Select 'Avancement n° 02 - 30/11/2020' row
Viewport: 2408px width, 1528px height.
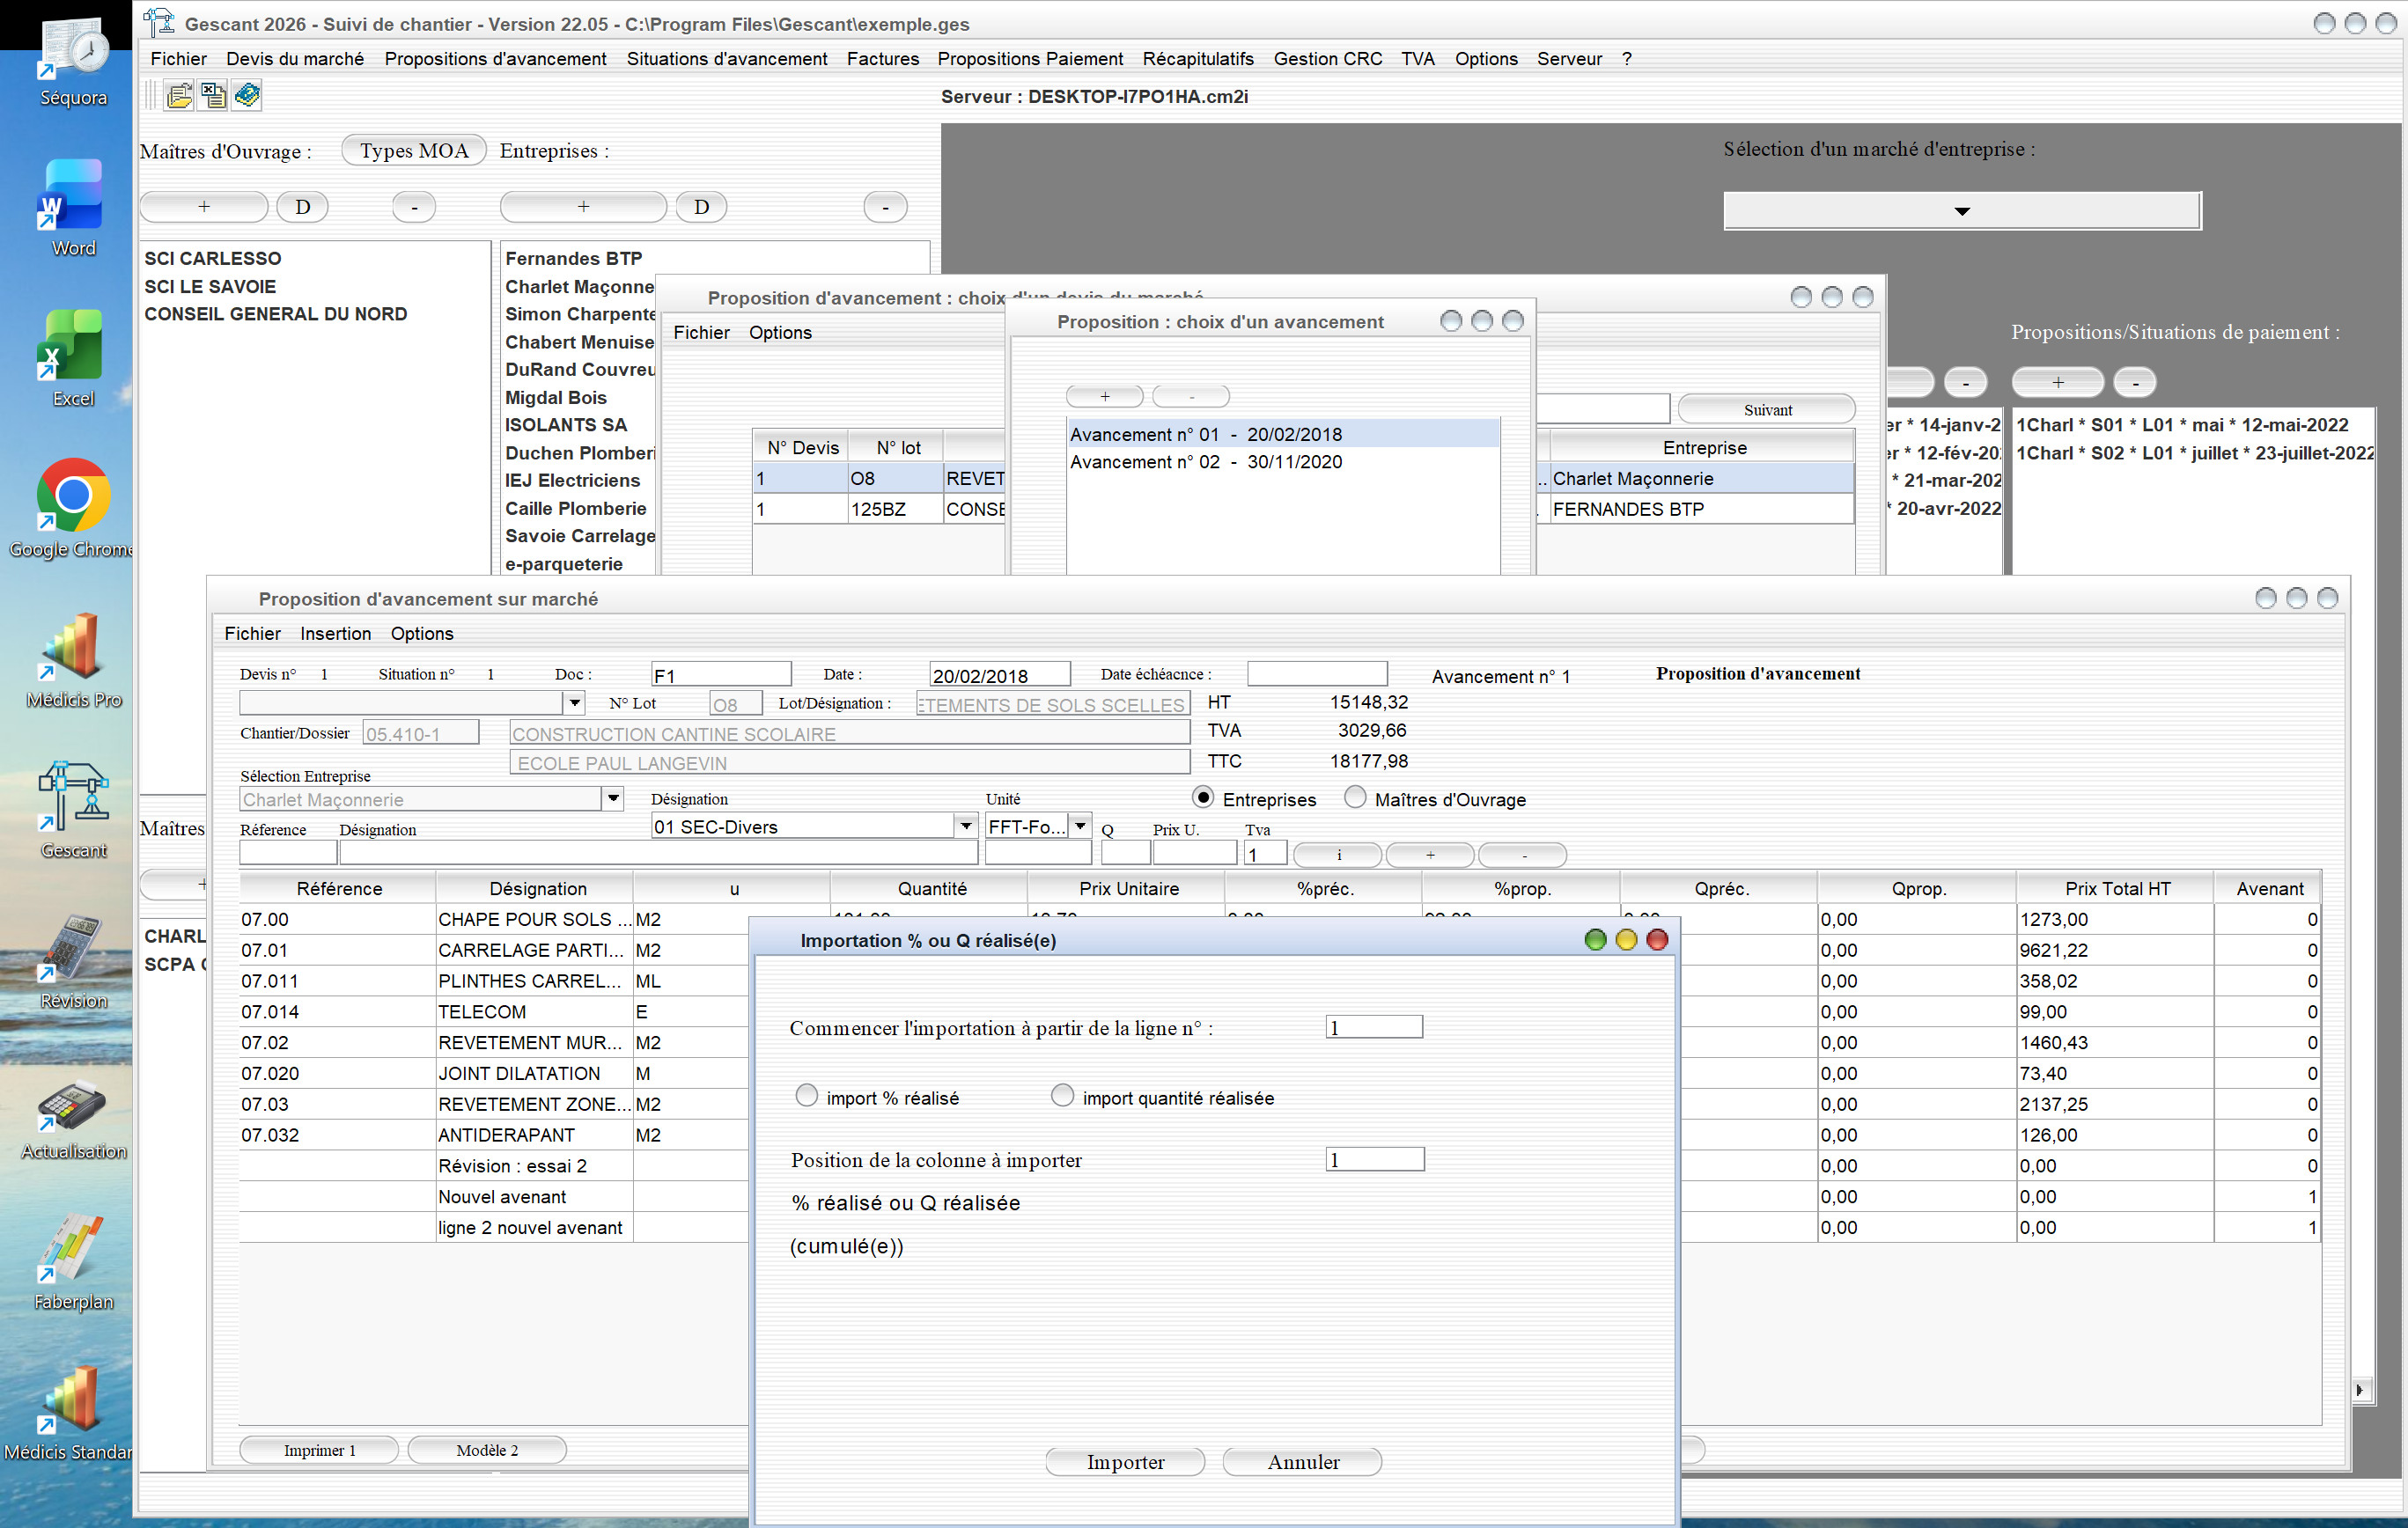(1284, 462)
